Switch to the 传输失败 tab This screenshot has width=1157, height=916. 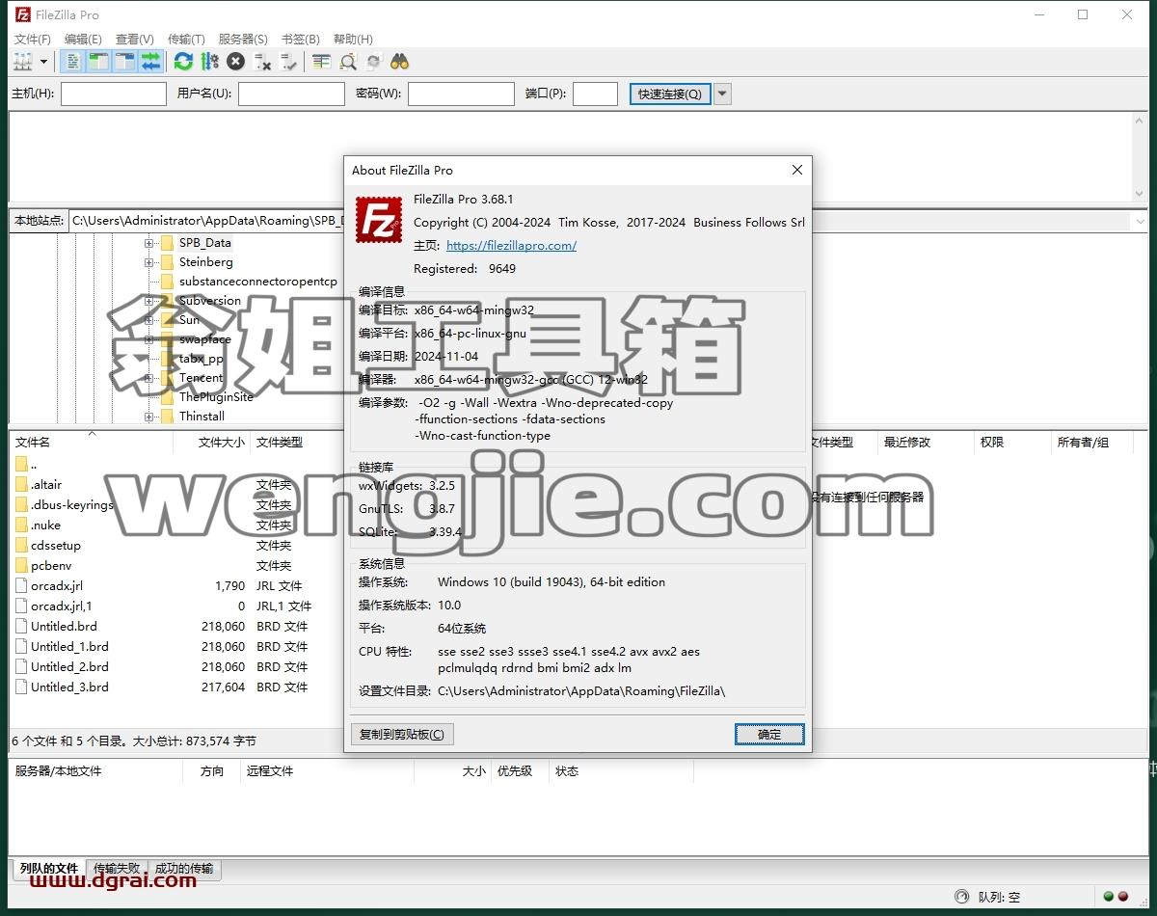pos(117,868)
